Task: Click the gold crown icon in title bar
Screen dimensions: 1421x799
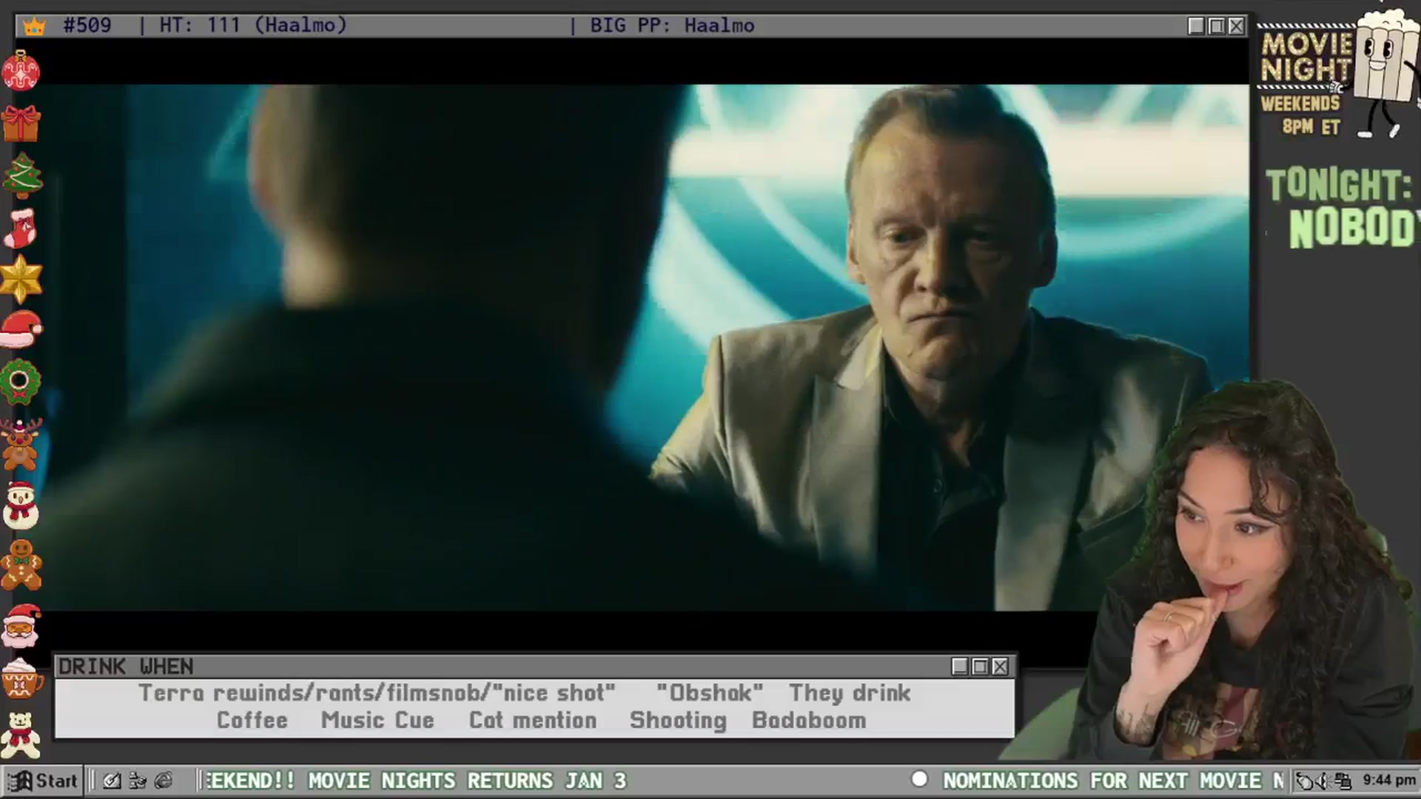Action: [34, 26]
